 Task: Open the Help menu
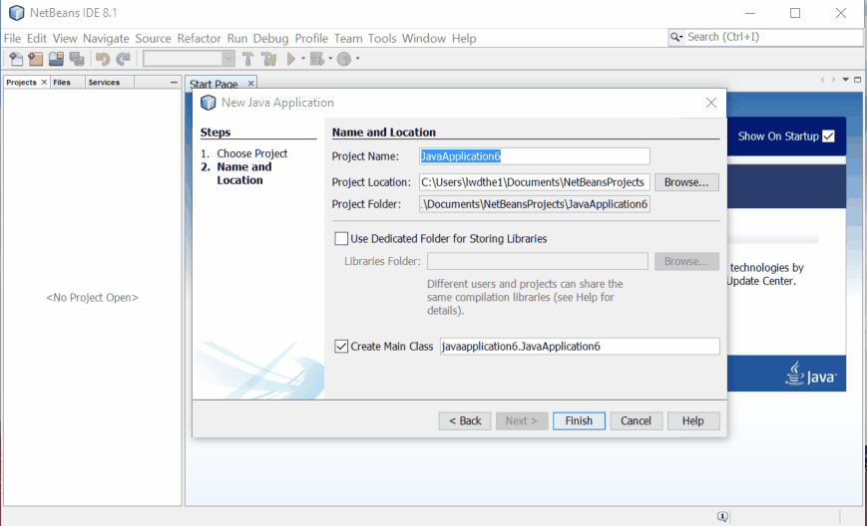pyautogui.click(x=463, y=38)
